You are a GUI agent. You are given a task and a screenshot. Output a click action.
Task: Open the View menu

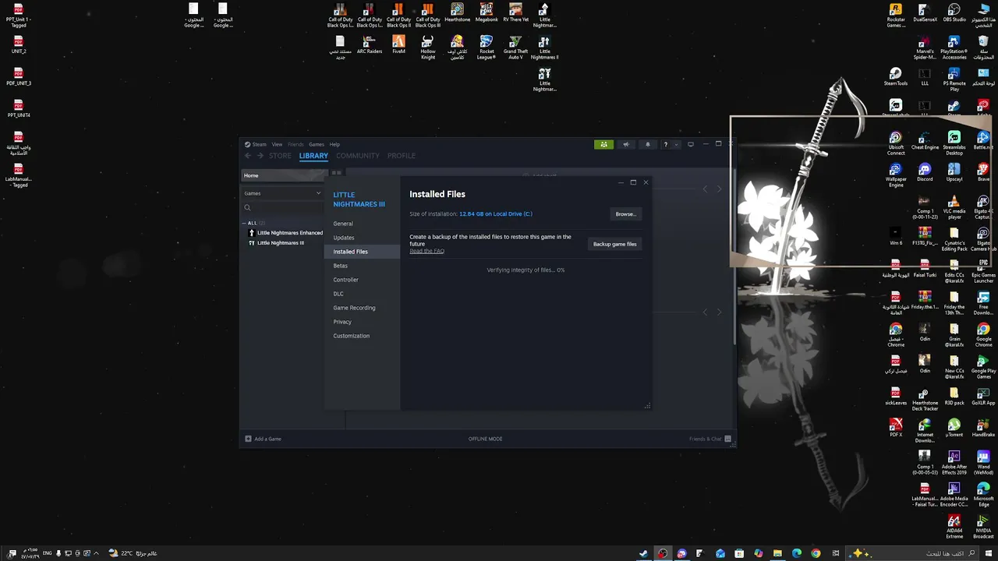277,144
